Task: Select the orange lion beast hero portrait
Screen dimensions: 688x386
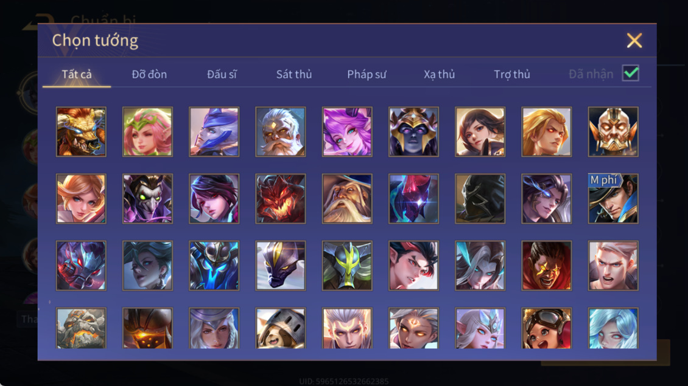Action: click(81, 132)
